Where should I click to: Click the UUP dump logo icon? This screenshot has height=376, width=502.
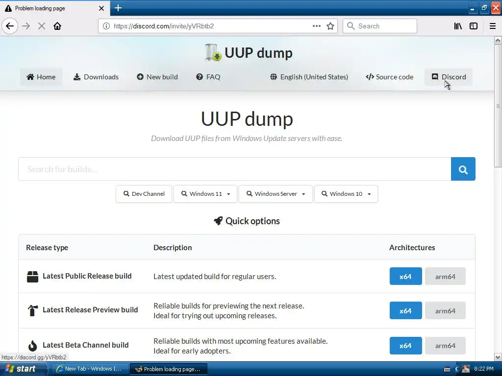point(213,52)
